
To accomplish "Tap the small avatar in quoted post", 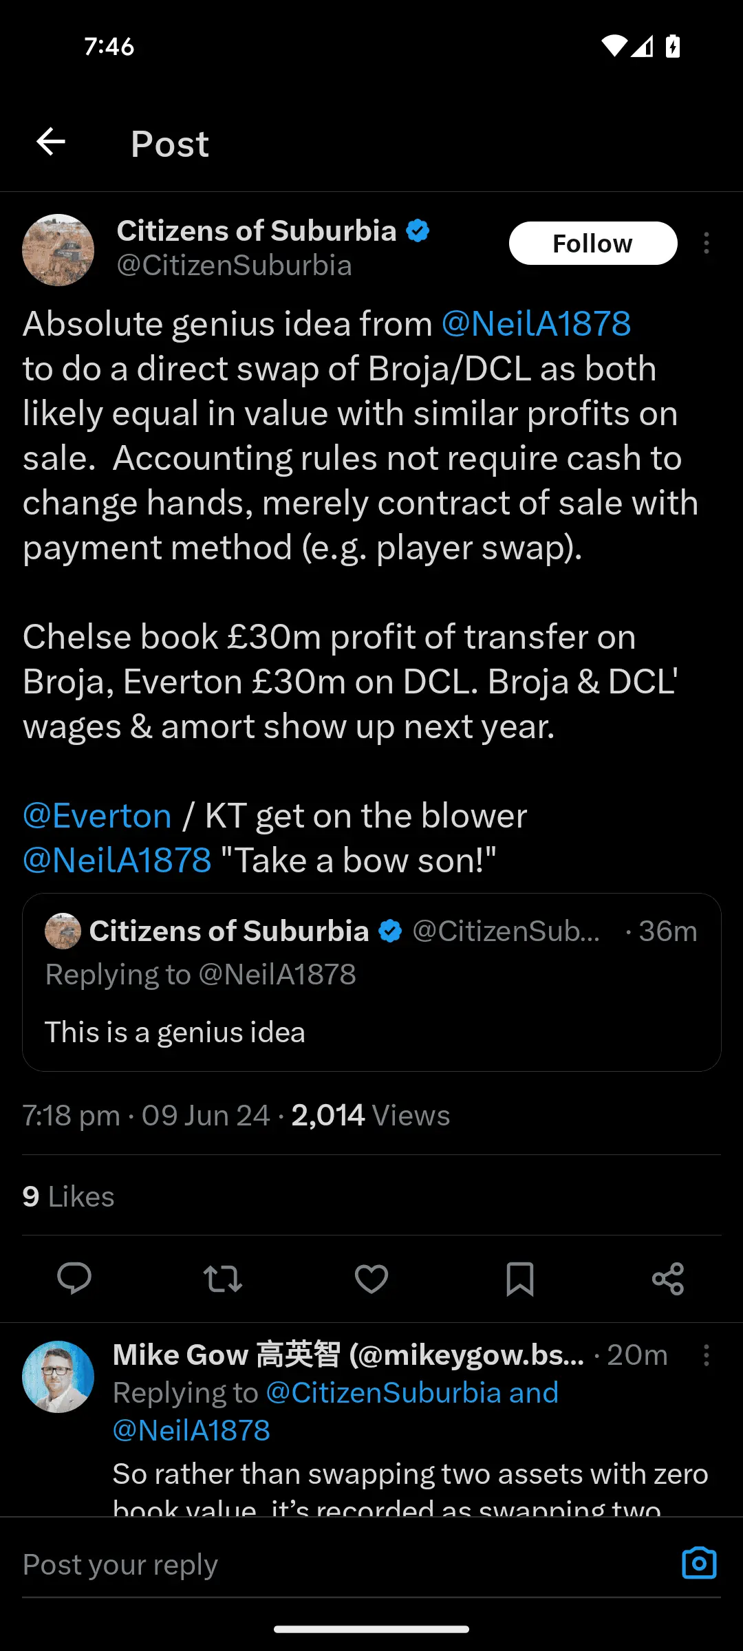I will pyautogui.click(x=63, y=931).
